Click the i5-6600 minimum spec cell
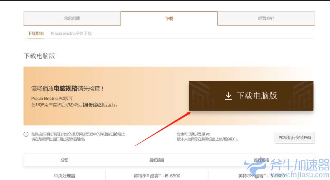 tap(157, 176)
